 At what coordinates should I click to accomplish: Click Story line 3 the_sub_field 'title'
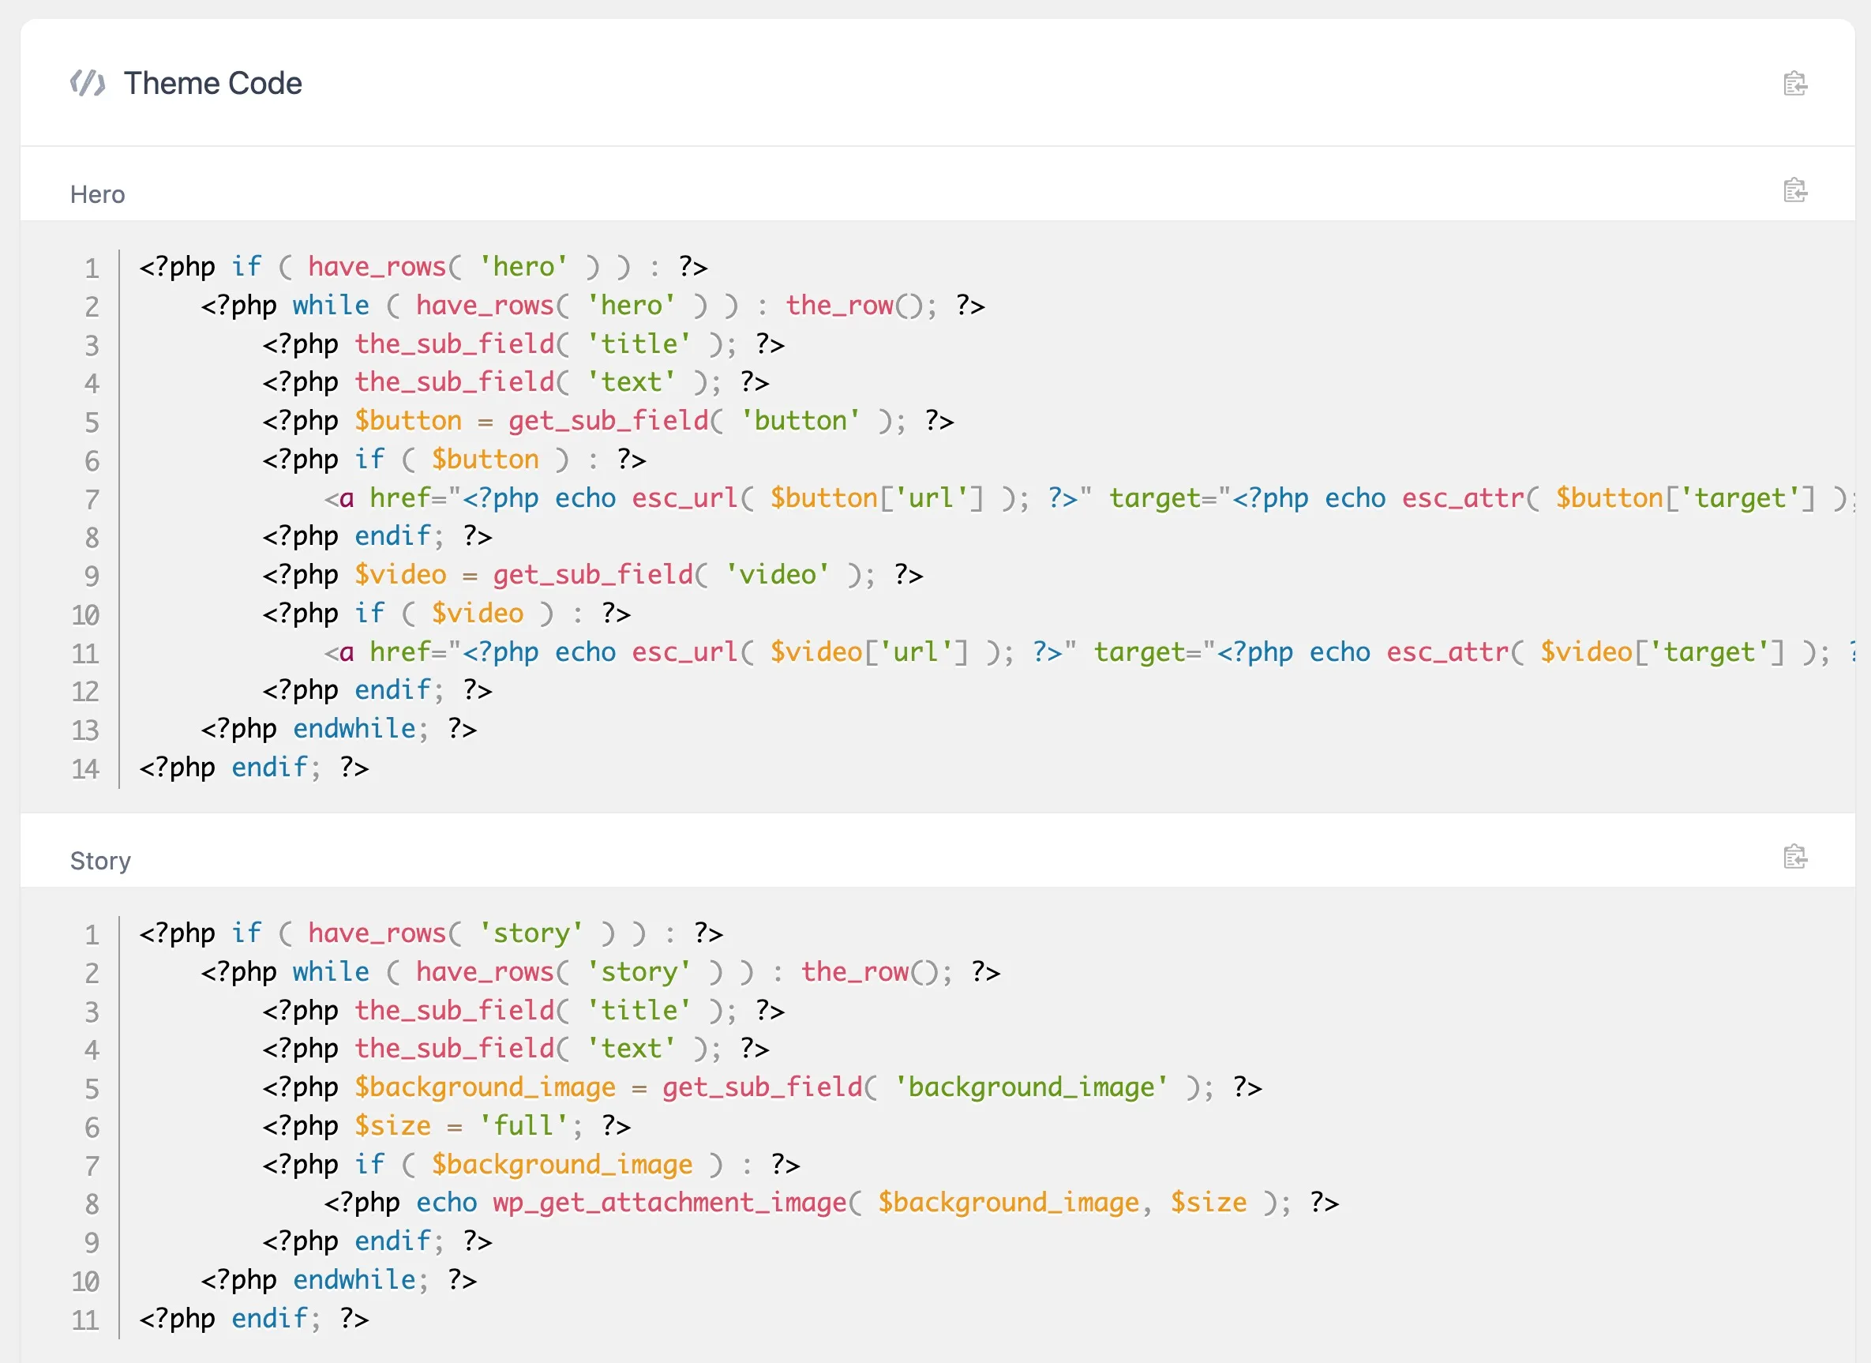[x=524, y=1010]
